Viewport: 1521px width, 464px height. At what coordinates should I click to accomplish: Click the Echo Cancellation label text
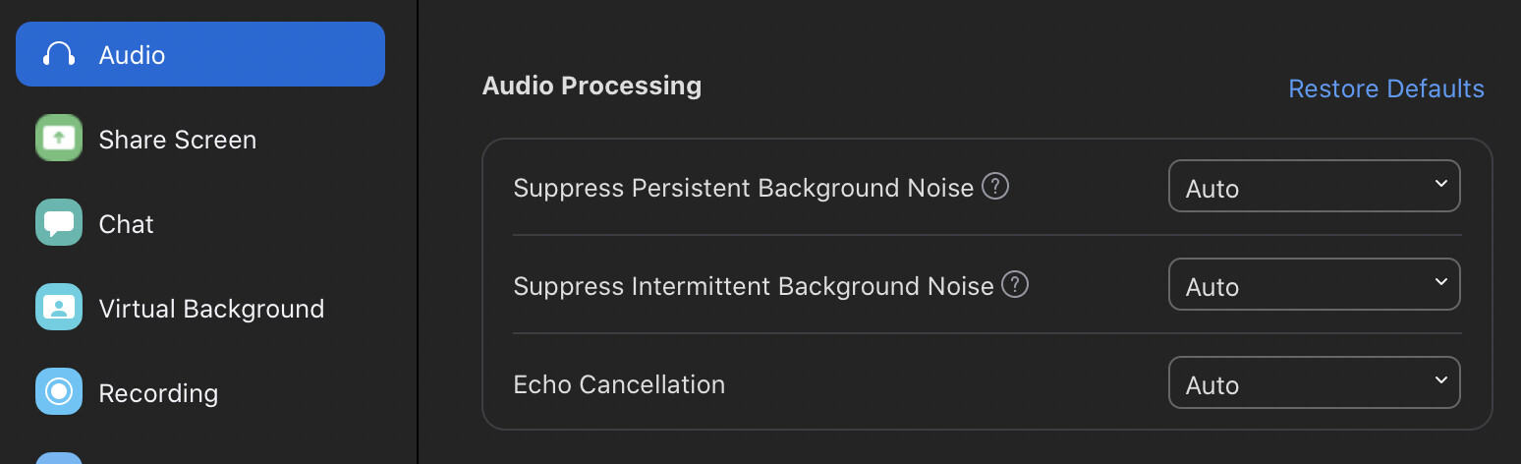tap(619, 384)
